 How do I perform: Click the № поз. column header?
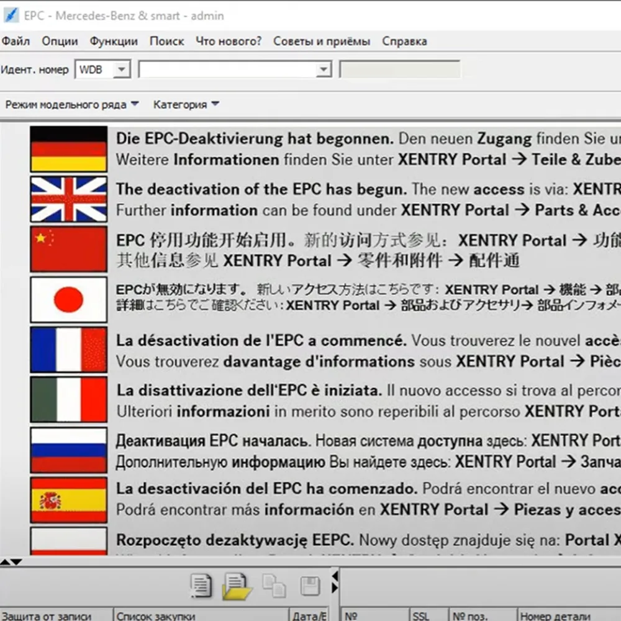pos(483,615)
